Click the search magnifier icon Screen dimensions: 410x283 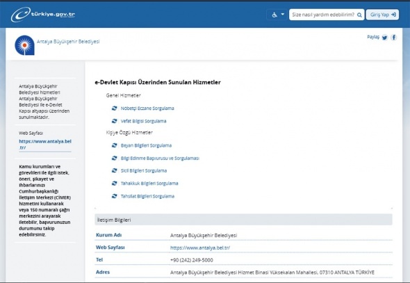point(359,15)
